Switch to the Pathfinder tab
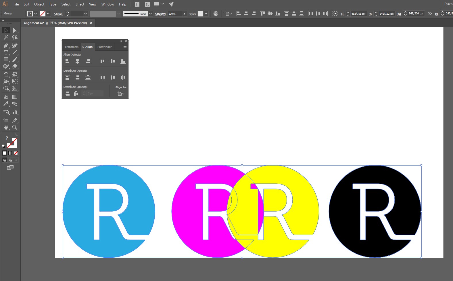This screenshot has height=281, width=453. tap(104, 47)
